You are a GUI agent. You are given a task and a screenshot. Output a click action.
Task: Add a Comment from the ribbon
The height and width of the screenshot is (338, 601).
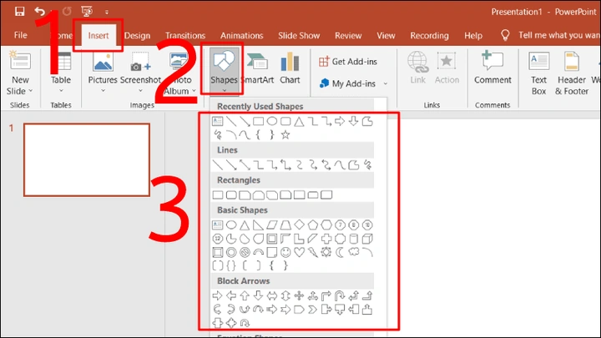point(492,68)
